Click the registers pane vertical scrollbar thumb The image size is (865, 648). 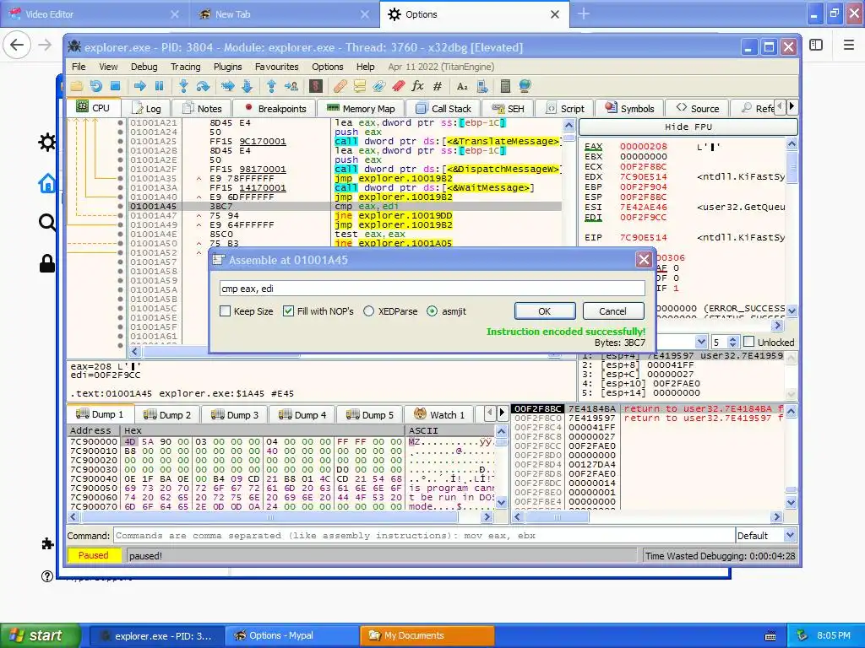click(792, 166)
